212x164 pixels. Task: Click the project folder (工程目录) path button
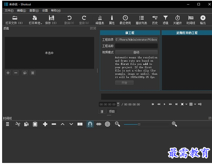[x=136, y=40]
